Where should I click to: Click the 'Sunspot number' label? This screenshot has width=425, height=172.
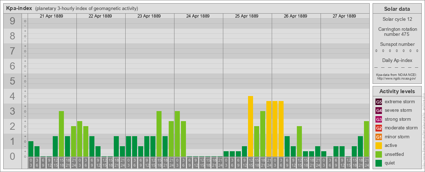(x=397, y=44)
